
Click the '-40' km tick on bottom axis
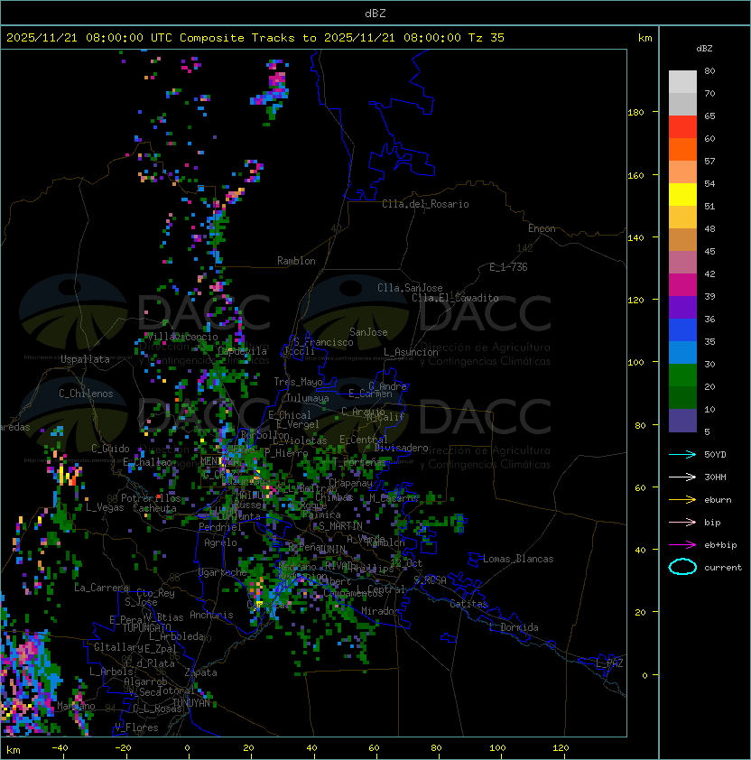coord(60,748)
